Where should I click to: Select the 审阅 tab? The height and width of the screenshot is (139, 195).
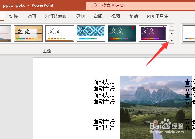pos(98,16)
